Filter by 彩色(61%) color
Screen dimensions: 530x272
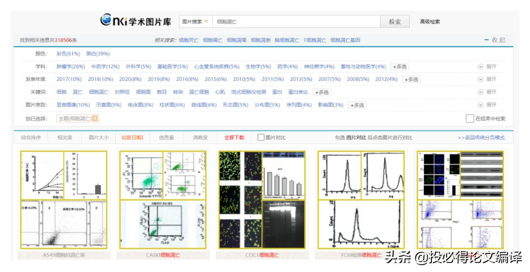[68, 53]
